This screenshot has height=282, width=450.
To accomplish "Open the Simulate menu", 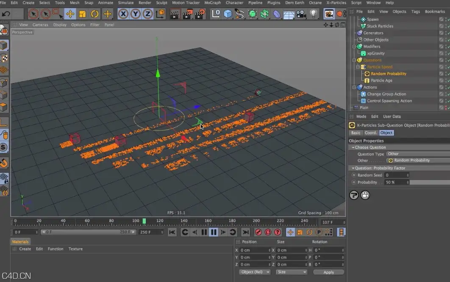I will 126,3.
